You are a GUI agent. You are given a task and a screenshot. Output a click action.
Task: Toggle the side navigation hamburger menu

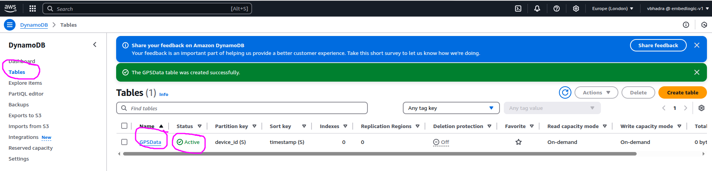pos(10,25)
